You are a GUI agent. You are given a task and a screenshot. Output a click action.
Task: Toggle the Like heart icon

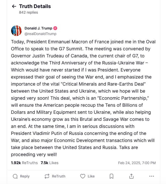[x=83, y=176]
